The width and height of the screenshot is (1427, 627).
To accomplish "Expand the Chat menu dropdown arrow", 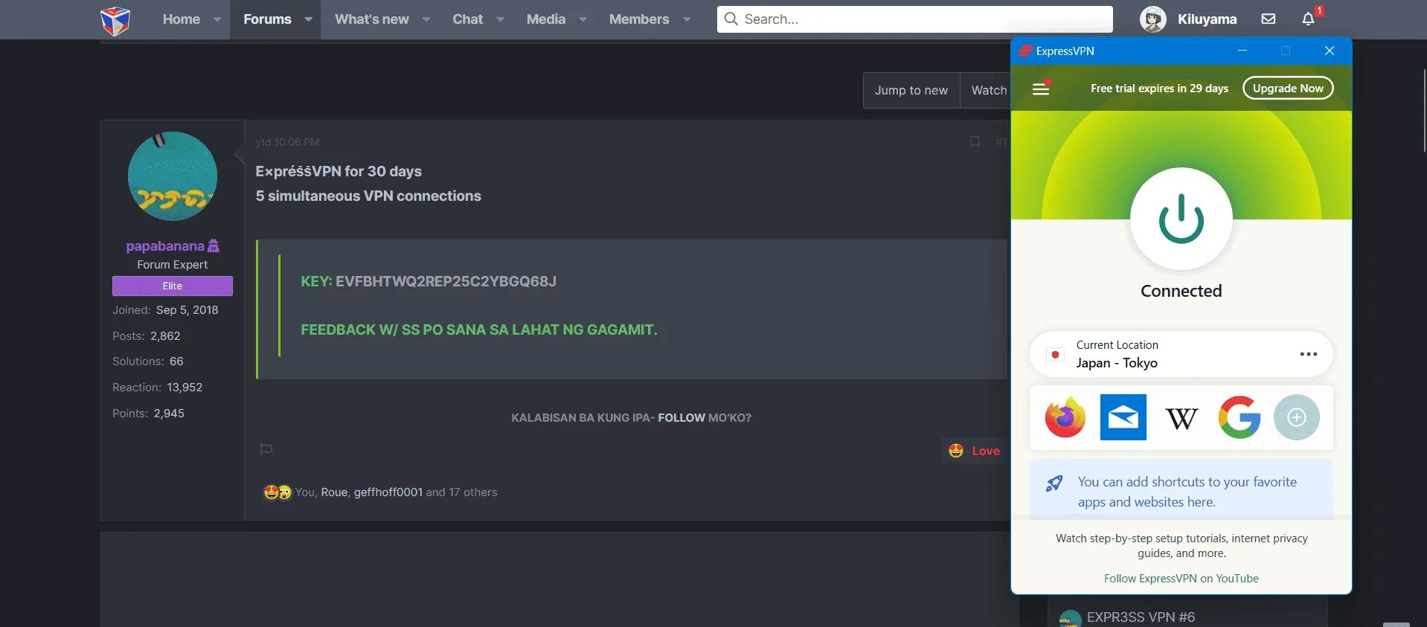I will [500, 19].
